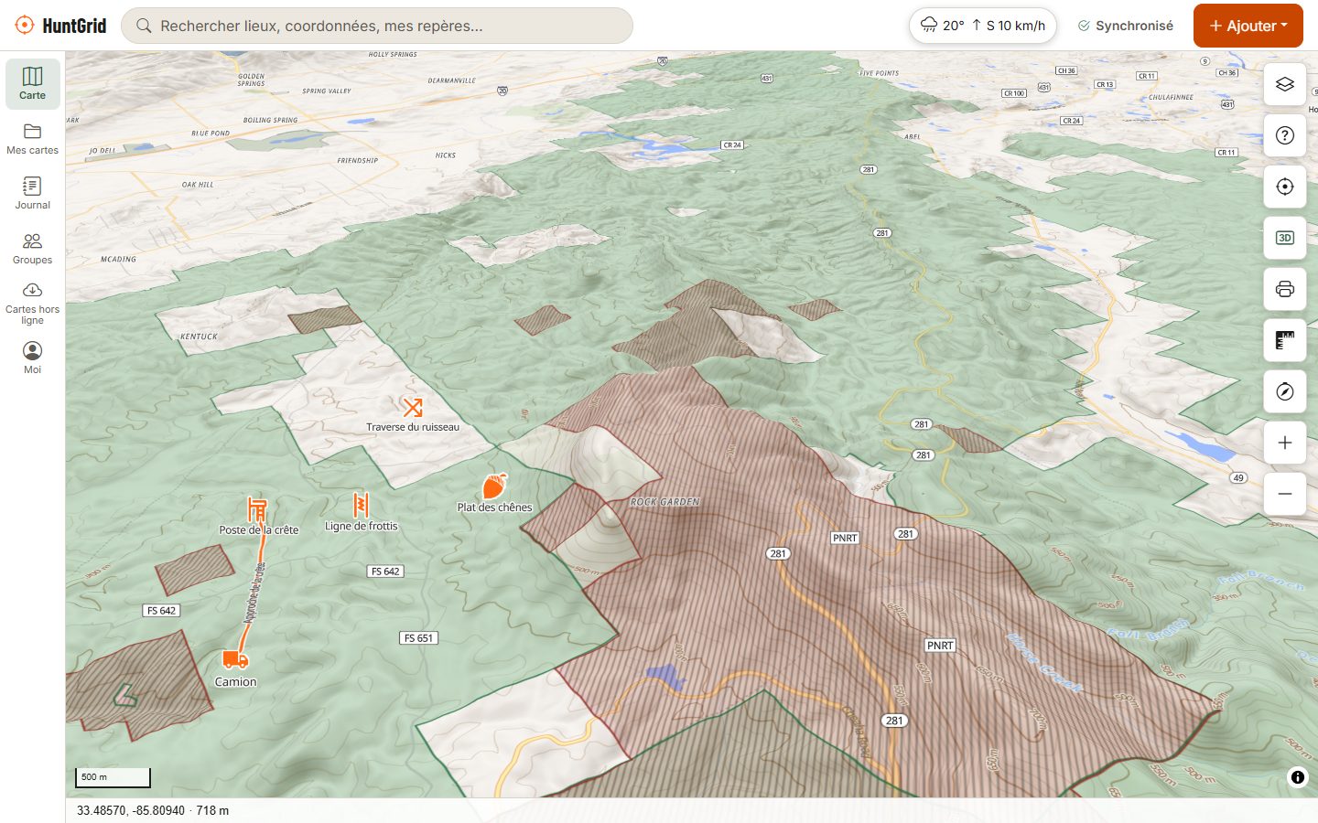Open the Ajouter dropdown menu

click(1248, 26)
